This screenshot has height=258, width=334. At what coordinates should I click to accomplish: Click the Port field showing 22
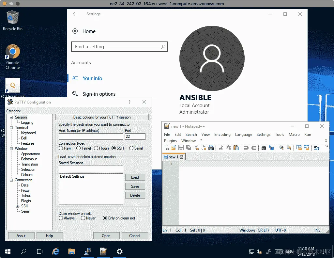click(135, 137)
